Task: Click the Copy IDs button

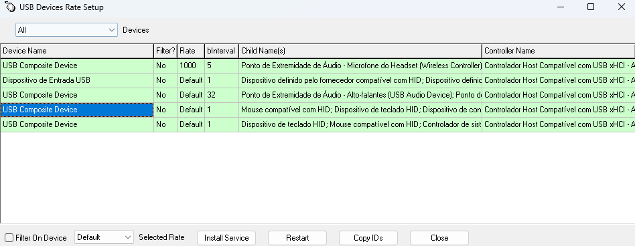Action: click(368, 238)
